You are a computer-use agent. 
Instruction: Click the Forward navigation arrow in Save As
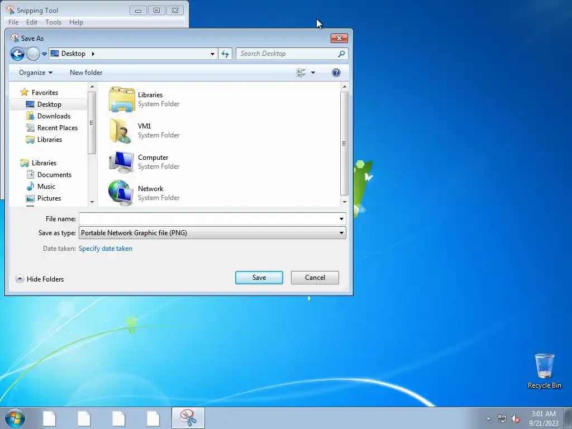click(33, 54)
